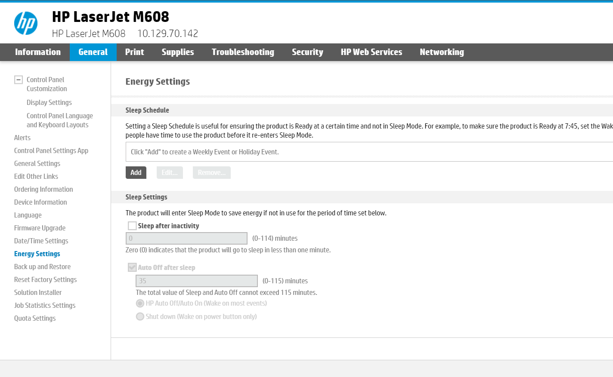The width and height of the screenshot is (613, 377).
Task: Go to Back up and Restore
Action: [x=42, y=267]
